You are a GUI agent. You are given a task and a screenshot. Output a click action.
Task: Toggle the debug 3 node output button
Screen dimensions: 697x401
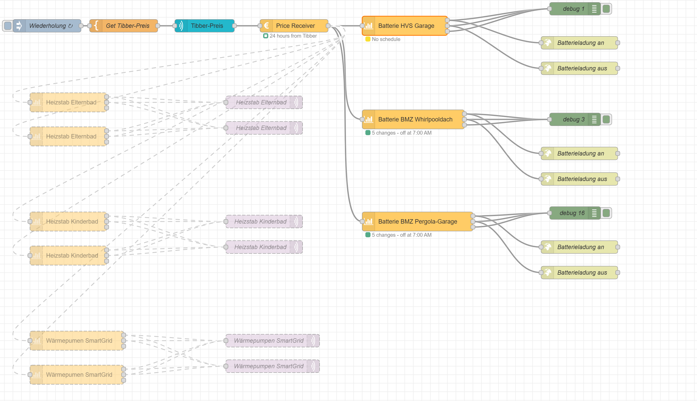tap(606, 119)
